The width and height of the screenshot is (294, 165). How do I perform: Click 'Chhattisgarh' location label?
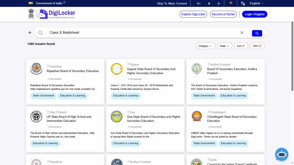coord(218,112)
